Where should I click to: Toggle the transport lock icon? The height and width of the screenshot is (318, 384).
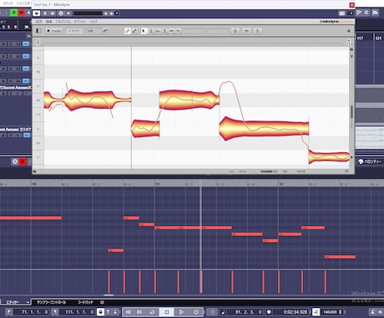pyautogui.click(x=100, y=312)
